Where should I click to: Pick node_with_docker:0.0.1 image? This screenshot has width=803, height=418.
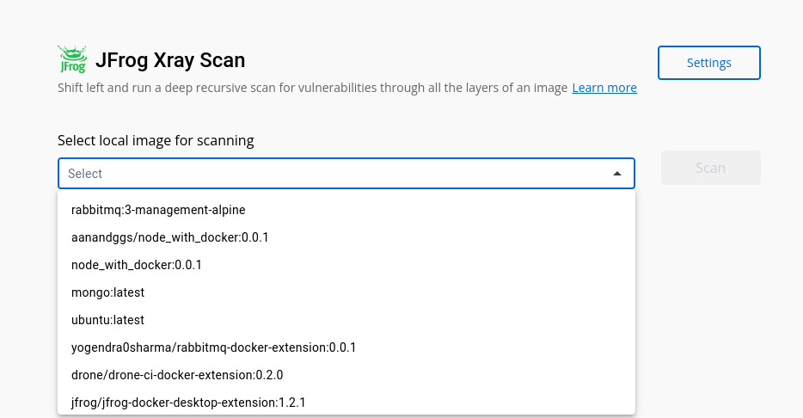346,266
